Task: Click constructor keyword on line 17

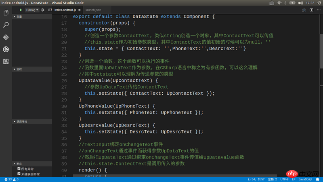Action: (94, 23)
